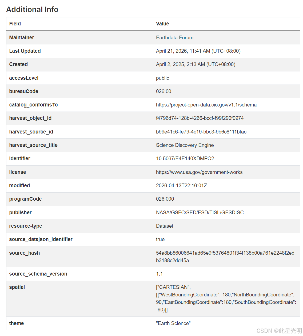
Task: Select the harvest_source_id value text
Action: (201, 132)
